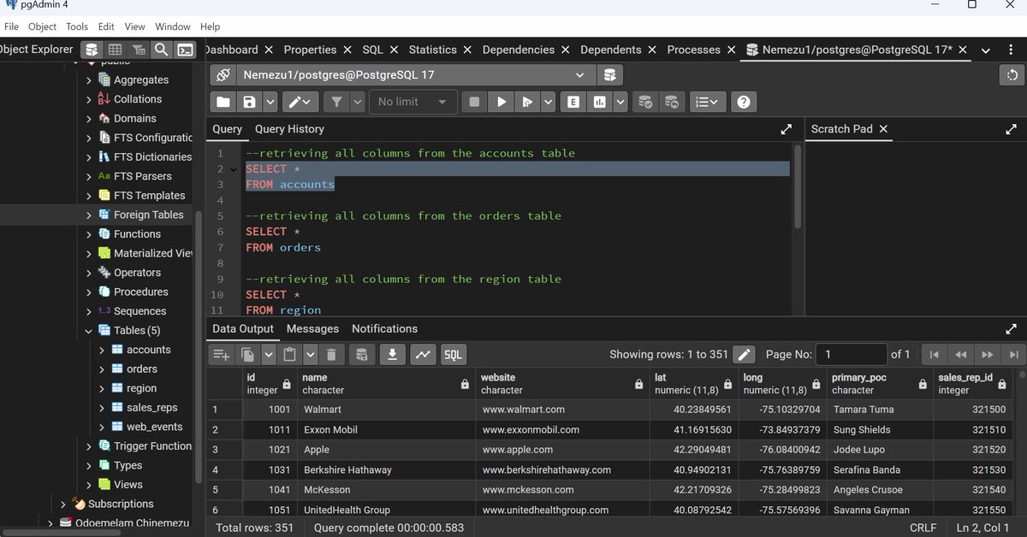This screenshot has width=1027, height=537.
Task: Go to the last page of results
Action: coord(1013,354)
